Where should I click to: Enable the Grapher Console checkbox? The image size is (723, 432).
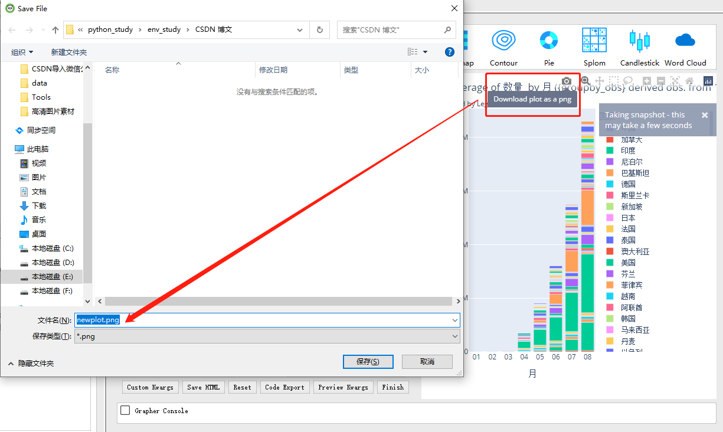(125, 410)
